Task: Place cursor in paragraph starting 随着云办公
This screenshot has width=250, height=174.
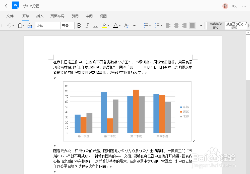Action: click(123, 158)
